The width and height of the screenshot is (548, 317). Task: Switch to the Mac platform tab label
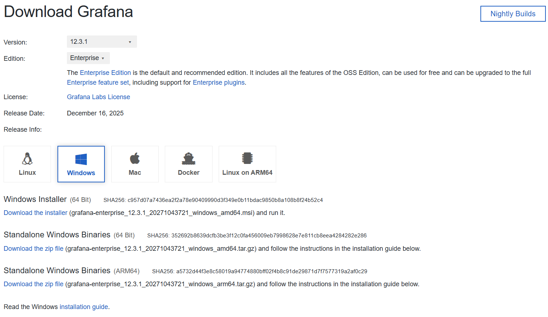tap(135, 173)
